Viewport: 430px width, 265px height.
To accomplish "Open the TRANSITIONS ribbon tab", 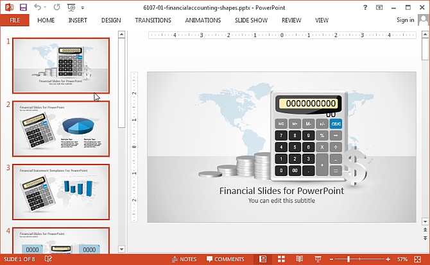I will click(153, 20).
